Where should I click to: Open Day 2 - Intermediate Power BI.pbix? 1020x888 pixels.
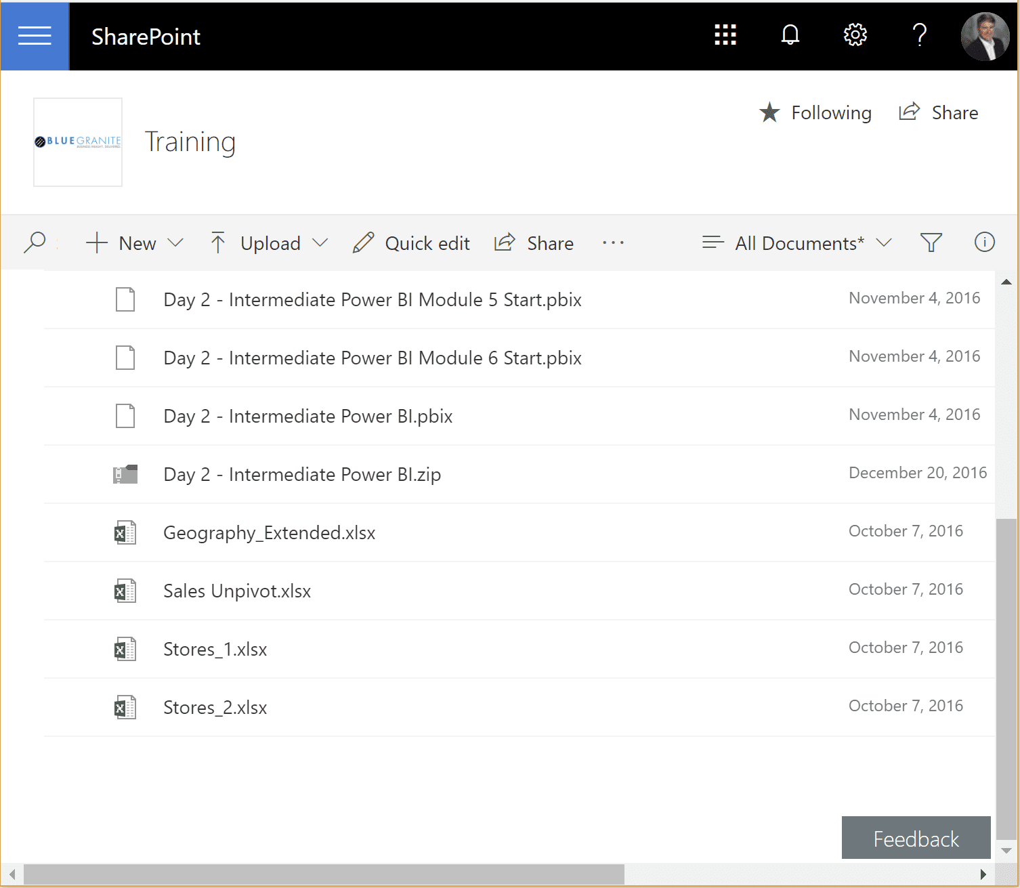(x=308, y=417)
